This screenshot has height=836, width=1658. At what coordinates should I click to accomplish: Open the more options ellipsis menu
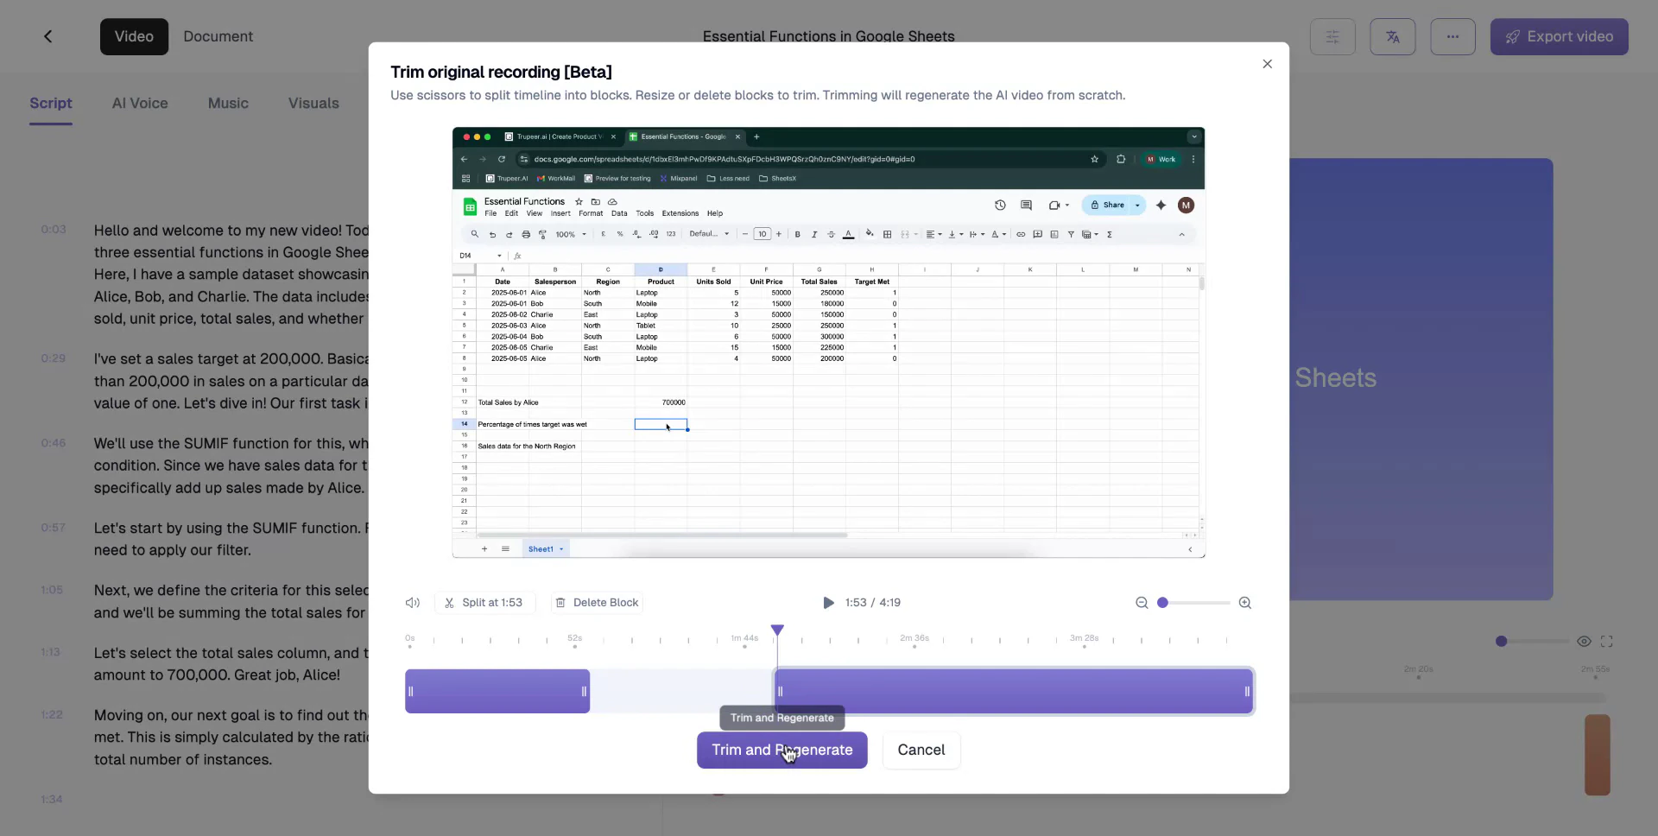1454,36
